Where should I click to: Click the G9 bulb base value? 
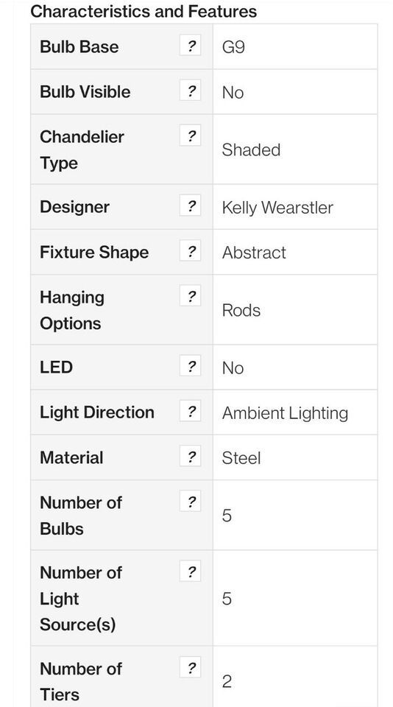point(233,47)
